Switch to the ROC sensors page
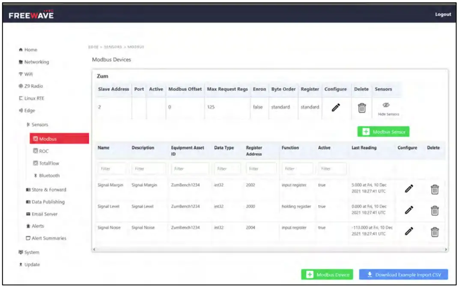 click(x=35, y=151)
